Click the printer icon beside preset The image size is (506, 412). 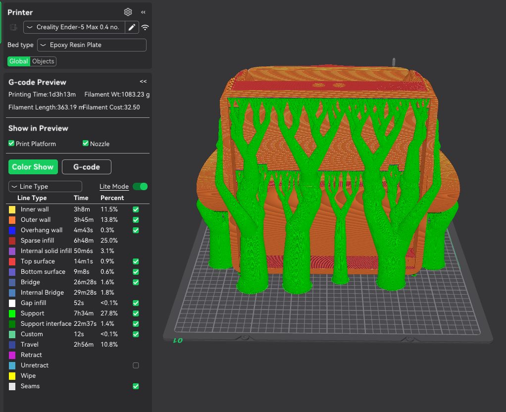click(13, 27)
